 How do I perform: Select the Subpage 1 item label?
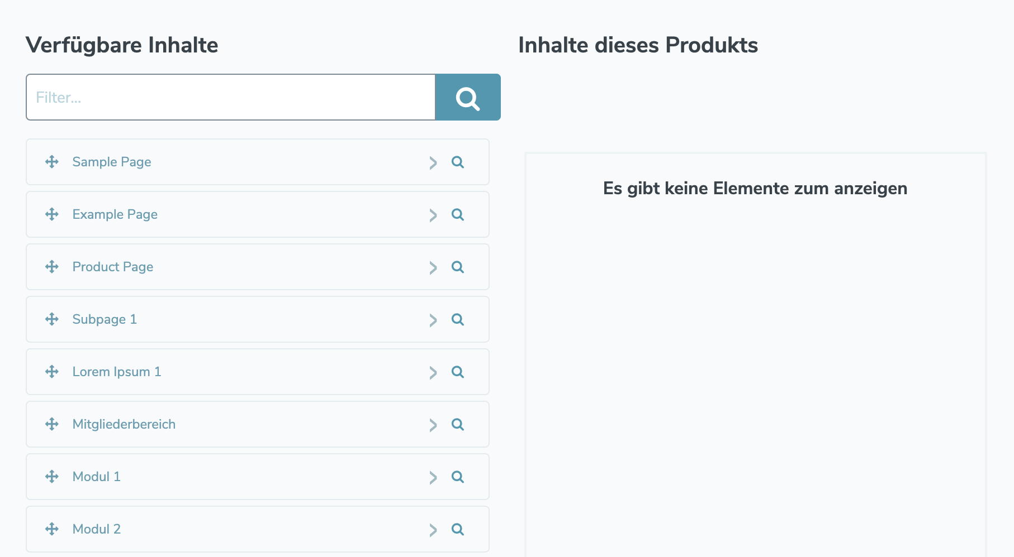[105, 319]
